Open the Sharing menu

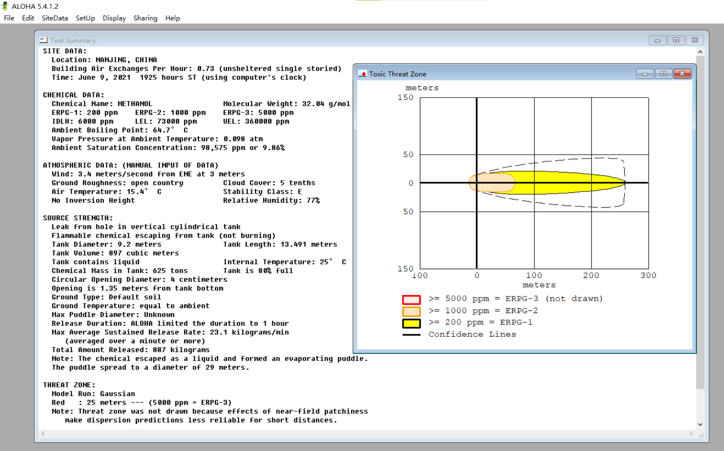coord(146,18)
